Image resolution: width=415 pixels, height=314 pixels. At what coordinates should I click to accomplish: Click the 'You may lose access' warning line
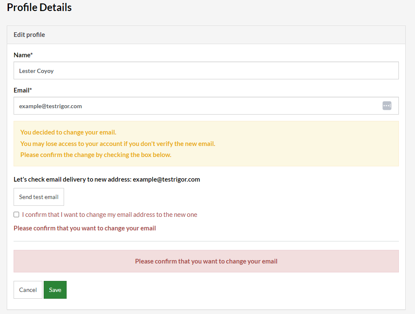coord(118,144)
